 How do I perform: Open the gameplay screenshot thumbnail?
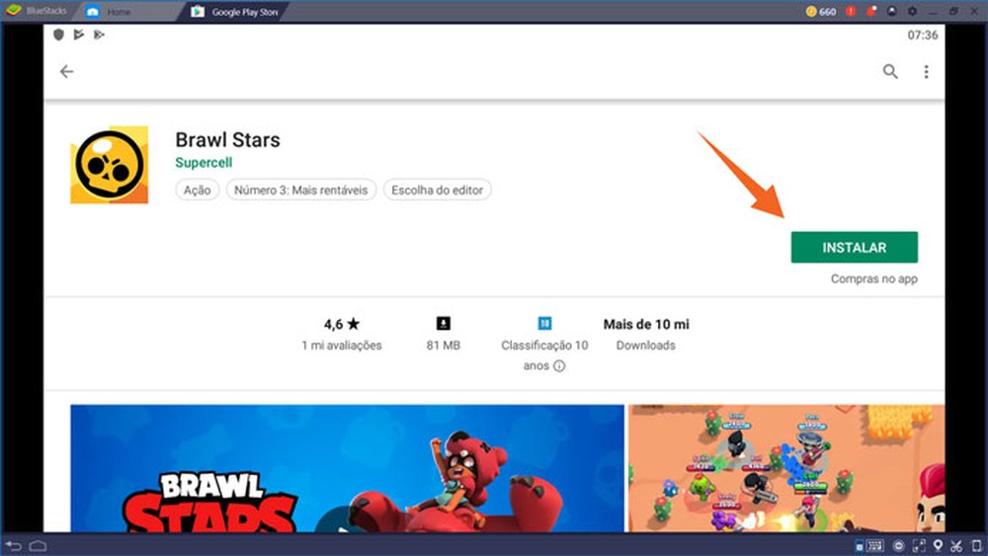pos(786,468)
